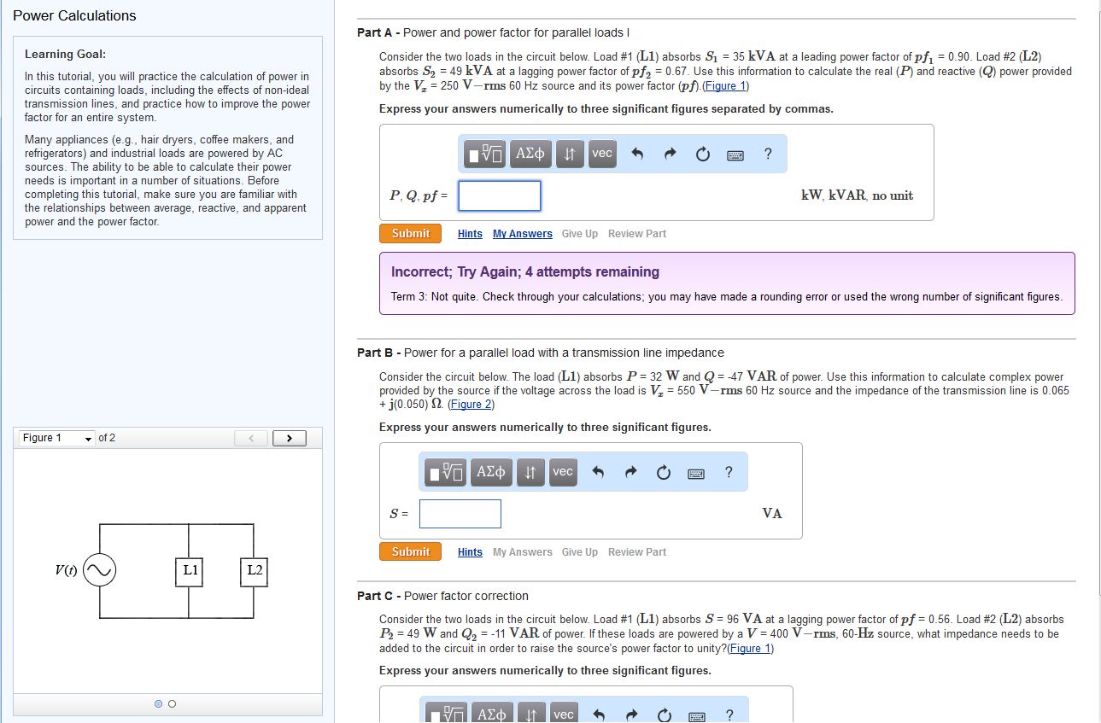Insert vec notation in Part B toolbar
Image resolution: width=1101 pixels, height=723 pixels.
(563, 472)
